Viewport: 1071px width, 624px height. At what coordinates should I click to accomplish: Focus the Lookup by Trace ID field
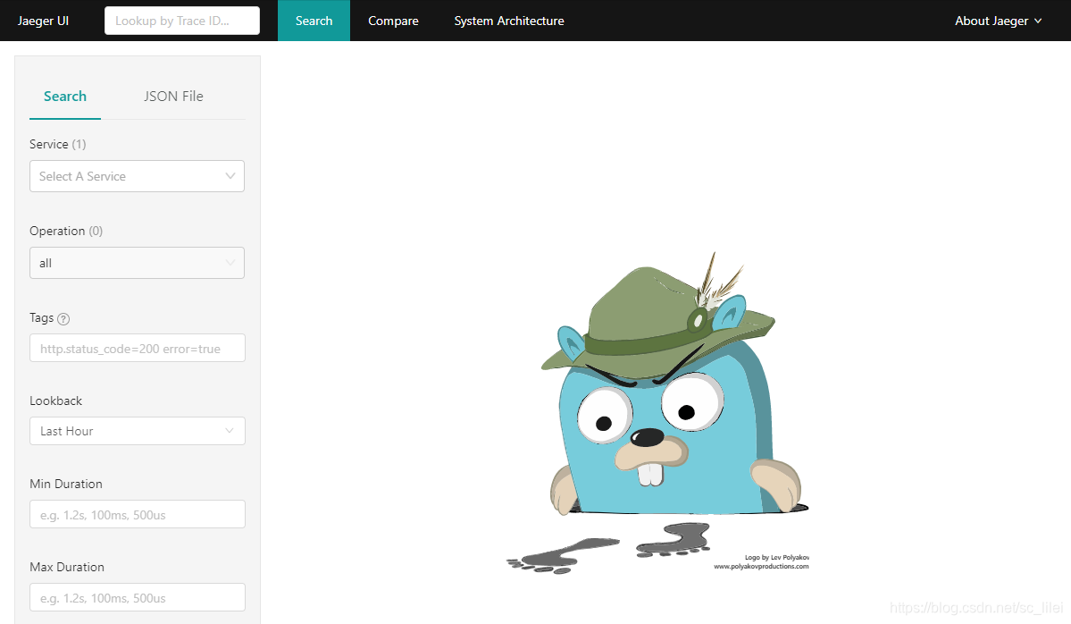[x=181, y=21]
